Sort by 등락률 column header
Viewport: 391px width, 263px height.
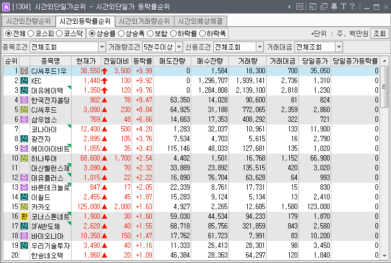(x=142, y=61)
